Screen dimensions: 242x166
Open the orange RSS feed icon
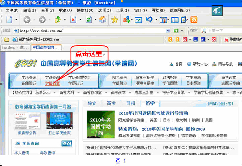(194, 19)
